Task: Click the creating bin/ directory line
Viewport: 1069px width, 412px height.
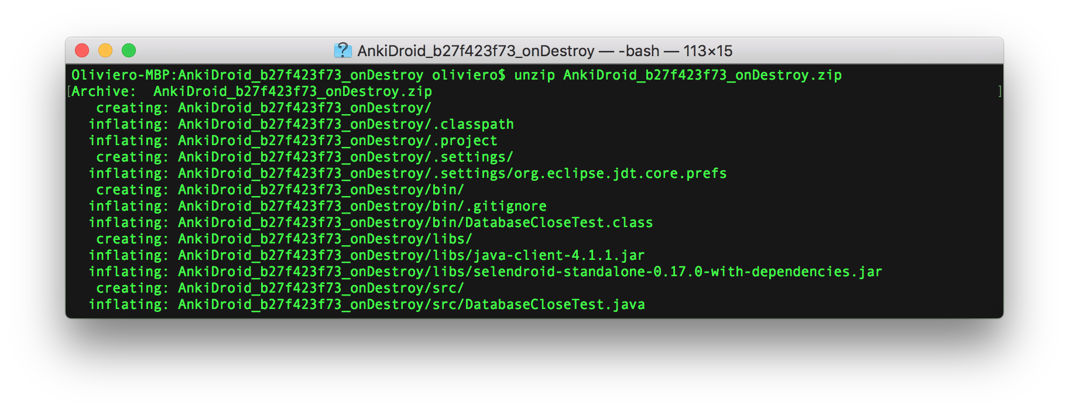Action: point(280,190)
